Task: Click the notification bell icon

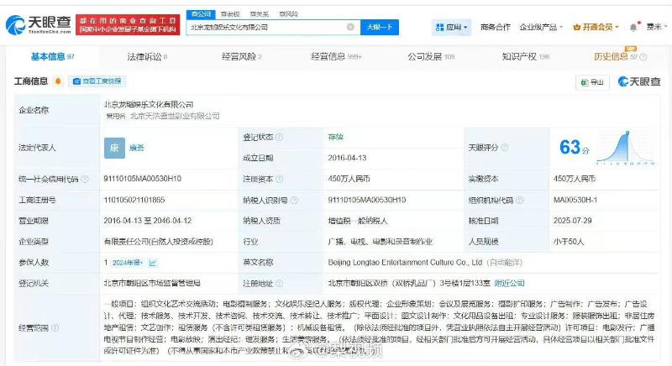Action: click(x=633, y=27)
